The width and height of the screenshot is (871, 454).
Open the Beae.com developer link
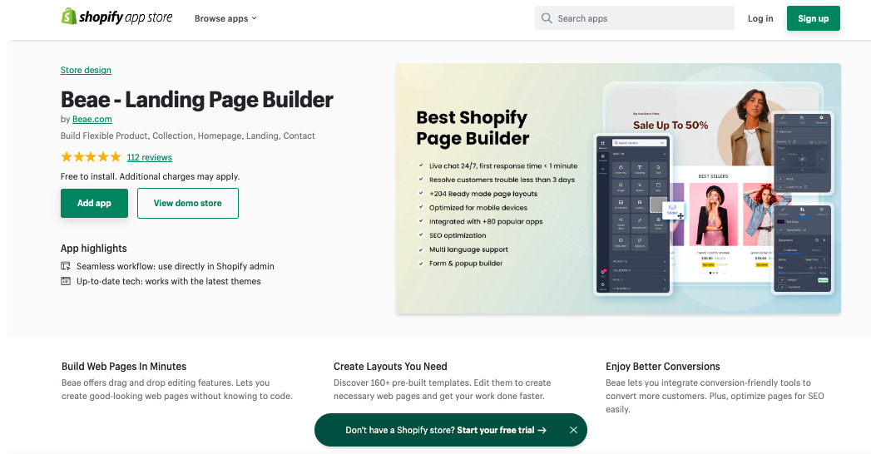(92, 119)
